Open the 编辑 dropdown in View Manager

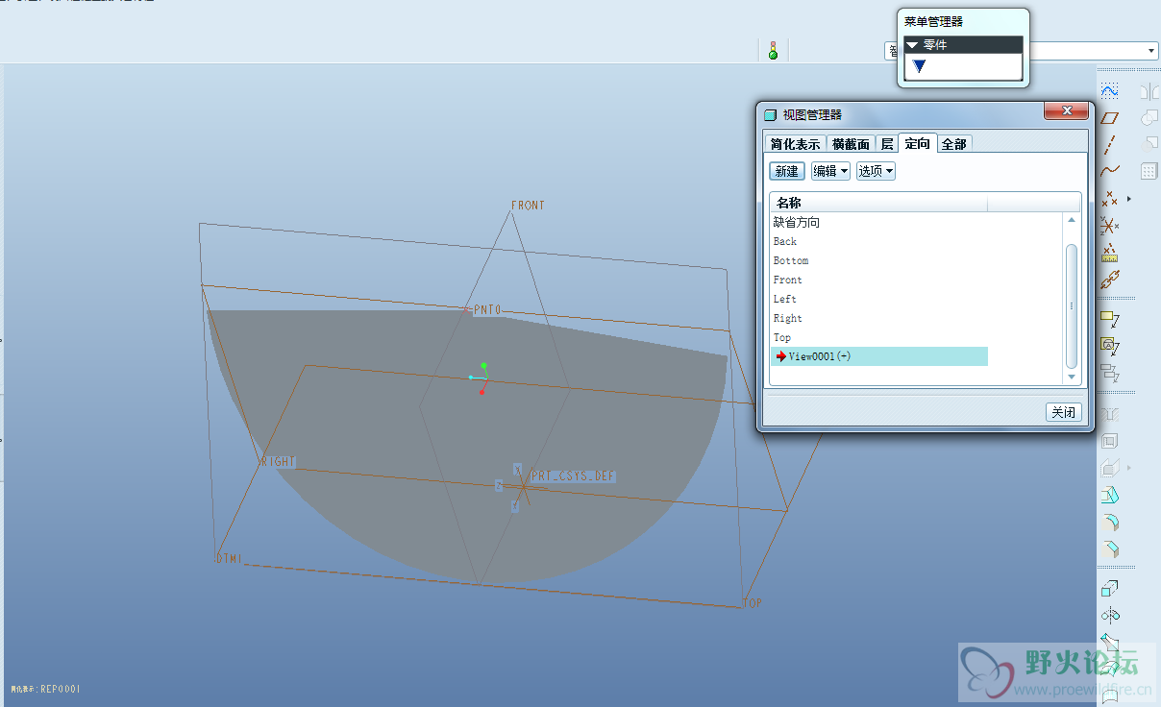(831, 171)
